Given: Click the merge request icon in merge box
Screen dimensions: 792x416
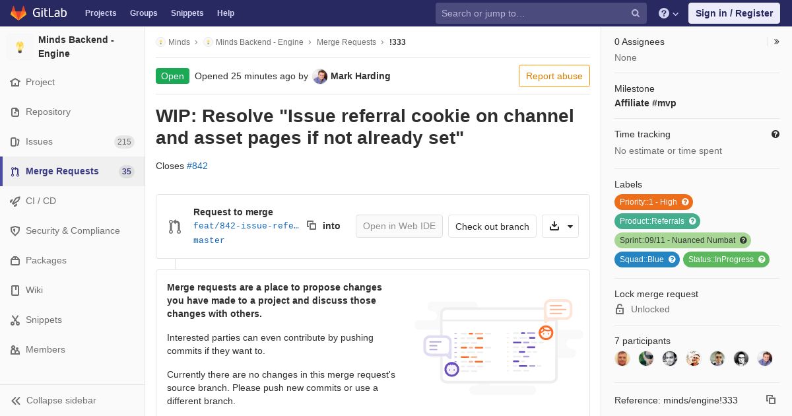Looking at the screenshot, I should click(x=175, y=226).
